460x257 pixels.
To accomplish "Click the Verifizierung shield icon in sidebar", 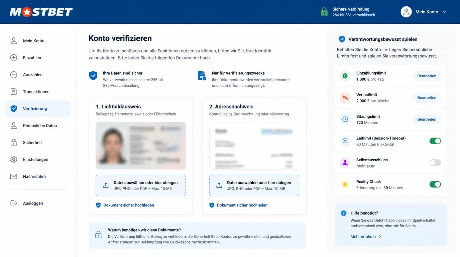I will [x=14, y=108].
